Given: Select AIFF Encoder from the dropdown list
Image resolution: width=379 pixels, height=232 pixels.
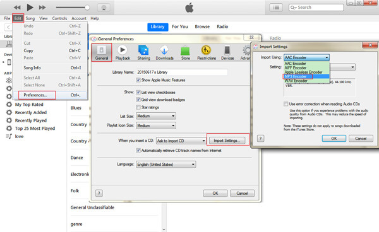Looking at the screenshot, I should (306, 67).
